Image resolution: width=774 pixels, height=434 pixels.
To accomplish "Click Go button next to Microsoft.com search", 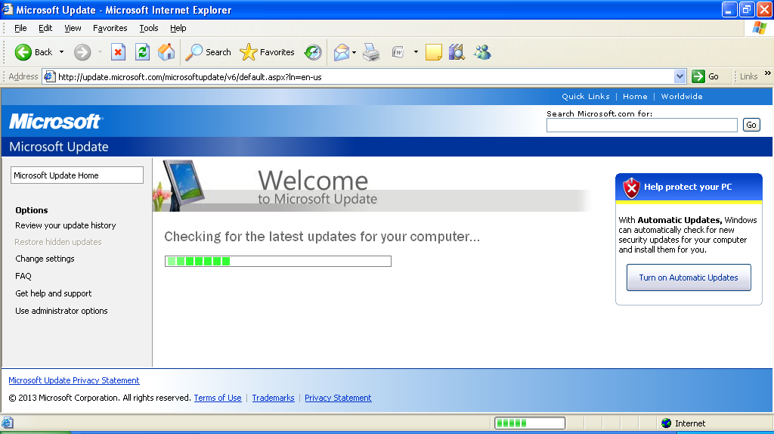I will tap(751, 125).
